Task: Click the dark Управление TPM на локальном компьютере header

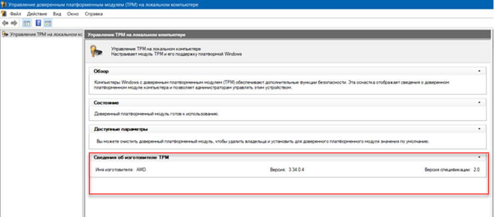Action: point(288,35)
